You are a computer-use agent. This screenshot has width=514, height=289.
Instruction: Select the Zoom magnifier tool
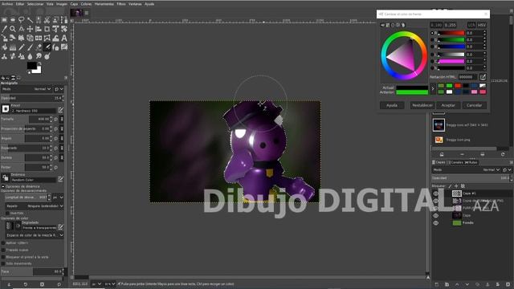[13, 29]
